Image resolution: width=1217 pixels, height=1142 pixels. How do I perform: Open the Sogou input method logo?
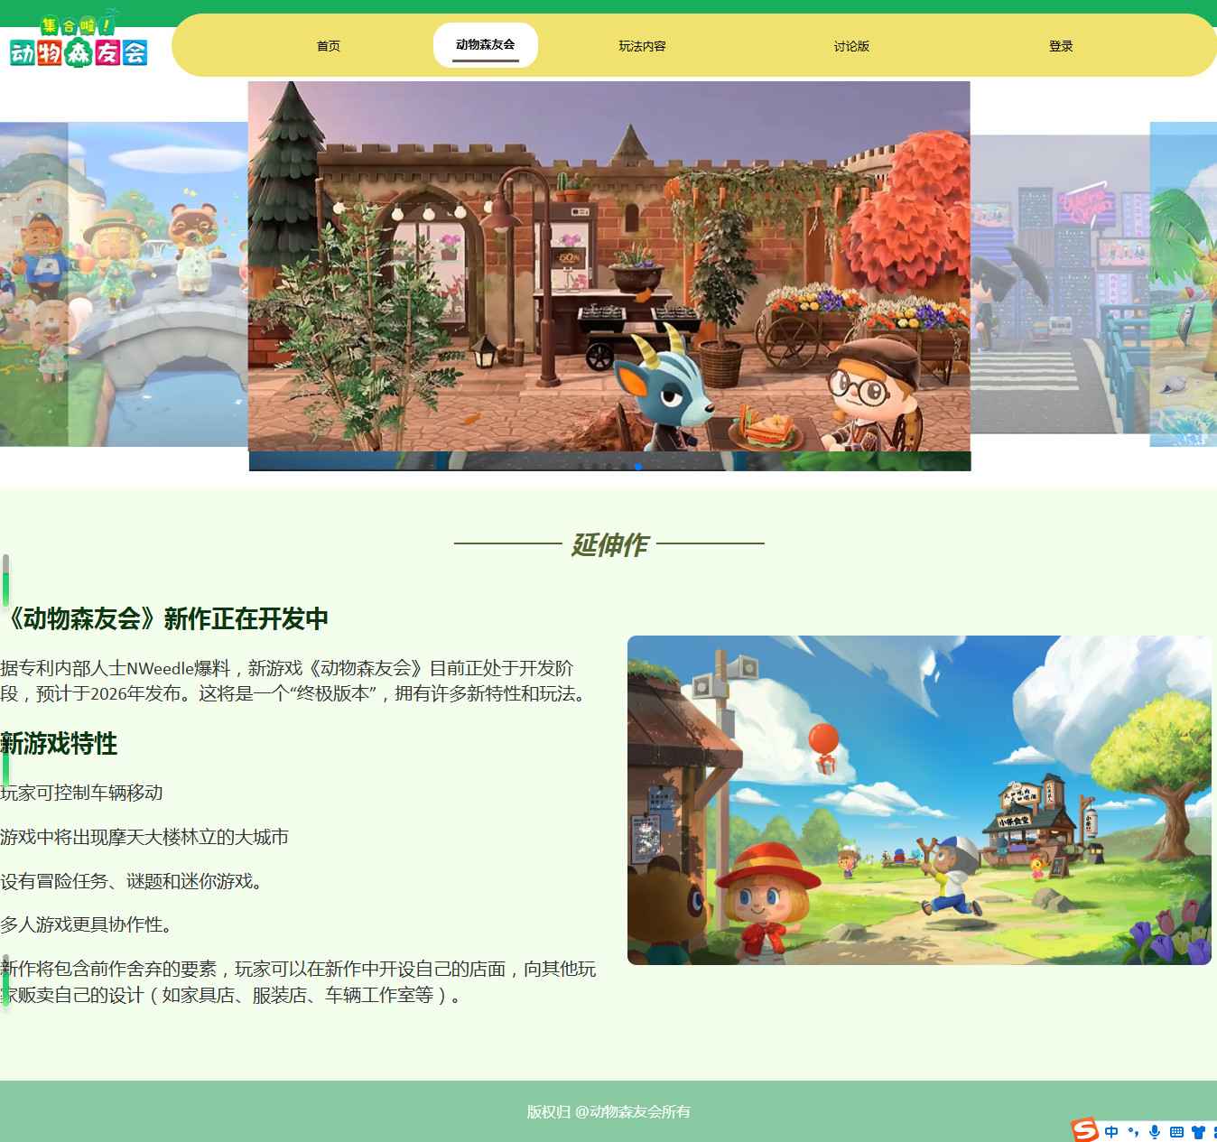[x=1084, y=1130]
